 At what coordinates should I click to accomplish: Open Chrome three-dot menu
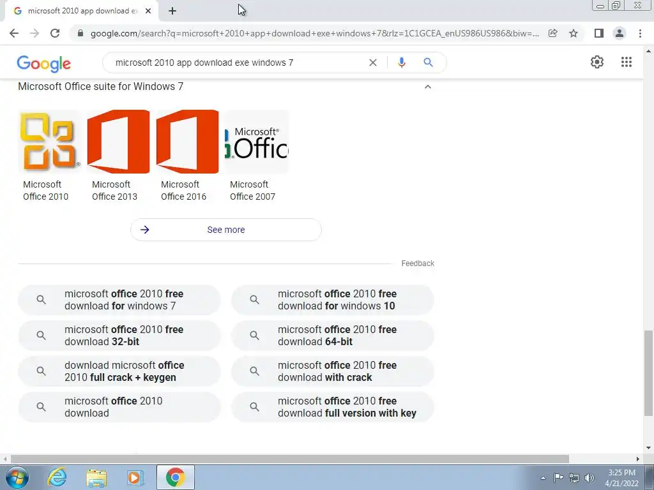[640, 33]
